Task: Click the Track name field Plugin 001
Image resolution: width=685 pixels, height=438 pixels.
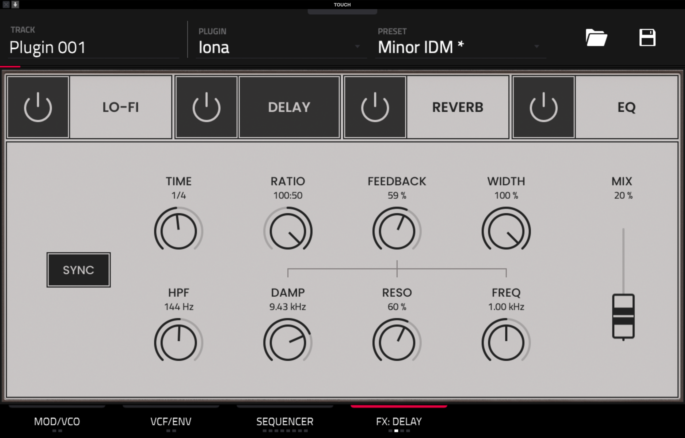Action: pos(93,47)
